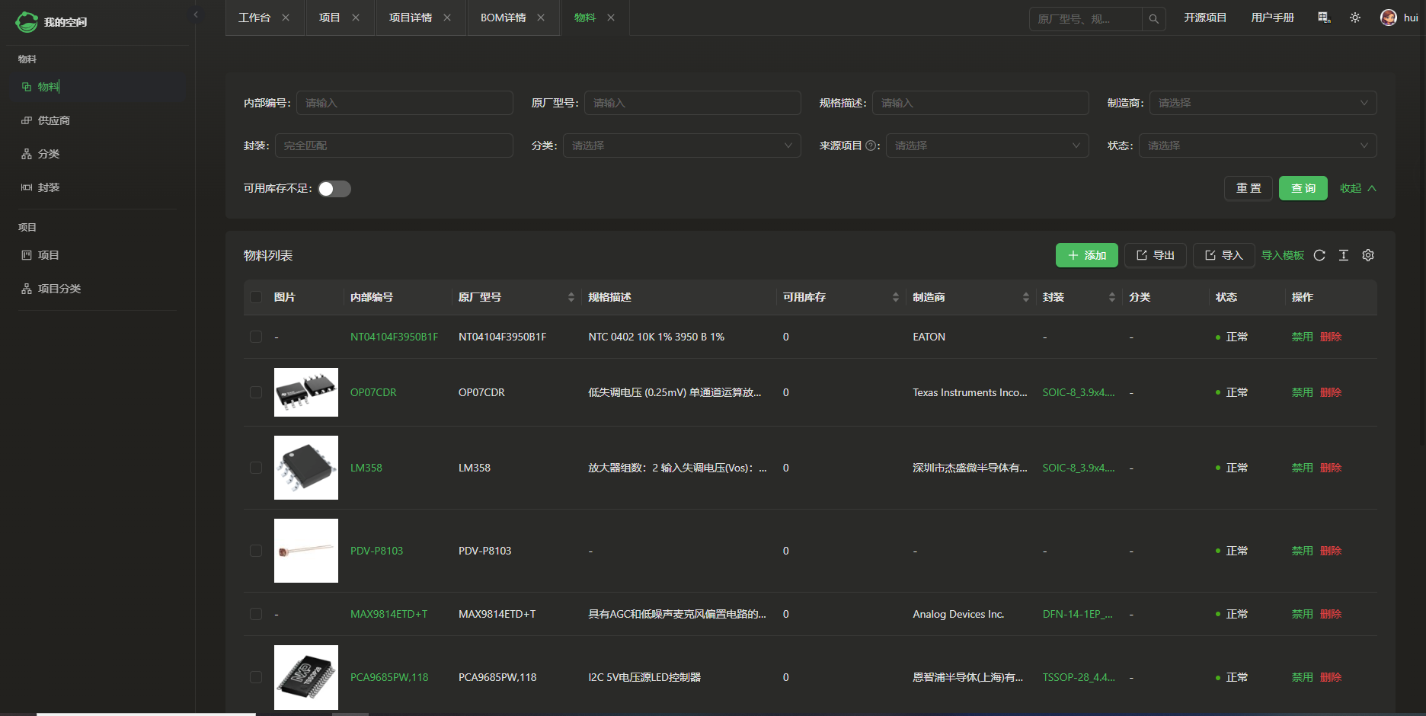Image resolution: width=1426 pixels, height=716 pixels.
Task: Open 供应商 in the sidebar menu
Action: tap(53, 120)
